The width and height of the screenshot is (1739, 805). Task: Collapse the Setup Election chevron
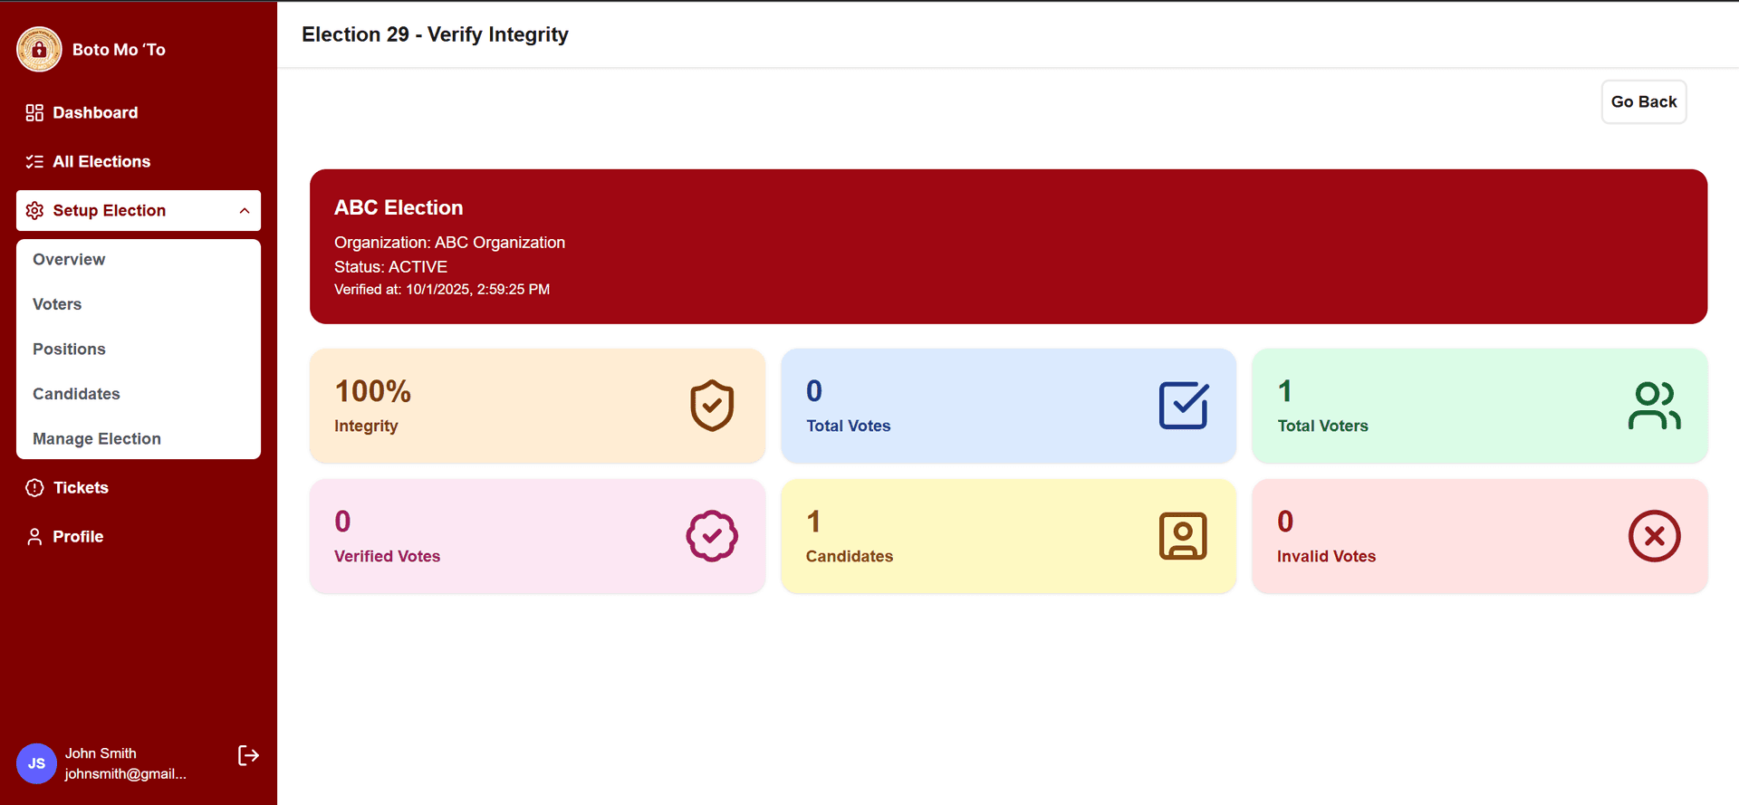coord(245,211)
